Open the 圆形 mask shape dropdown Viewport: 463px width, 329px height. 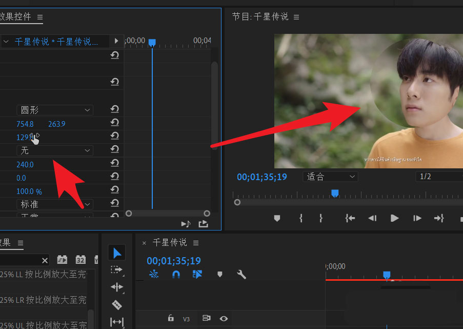[54, 110]
